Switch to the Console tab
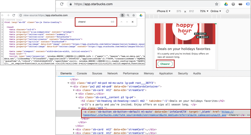The height and width of the screenshot is (135, 251). pyautogui.click(x=82, y=73)
